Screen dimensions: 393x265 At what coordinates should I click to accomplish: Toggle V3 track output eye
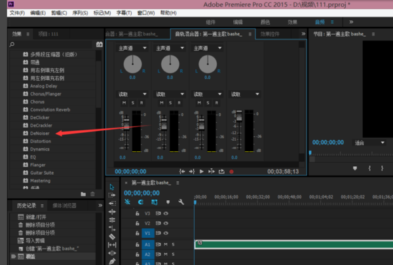pos(166,213)
